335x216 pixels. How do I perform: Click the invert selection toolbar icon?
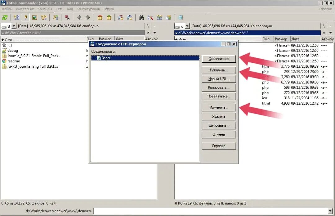point(55,17)
